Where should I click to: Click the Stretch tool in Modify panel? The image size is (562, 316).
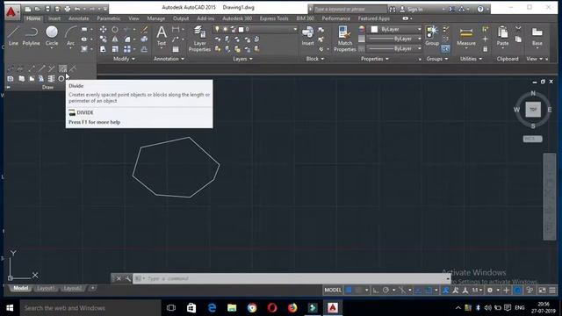pos(103,49)
